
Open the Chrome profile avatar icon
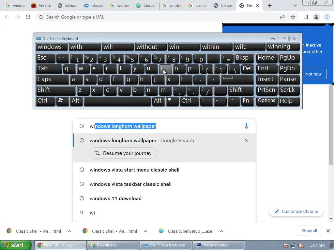(x=316, y=17)
